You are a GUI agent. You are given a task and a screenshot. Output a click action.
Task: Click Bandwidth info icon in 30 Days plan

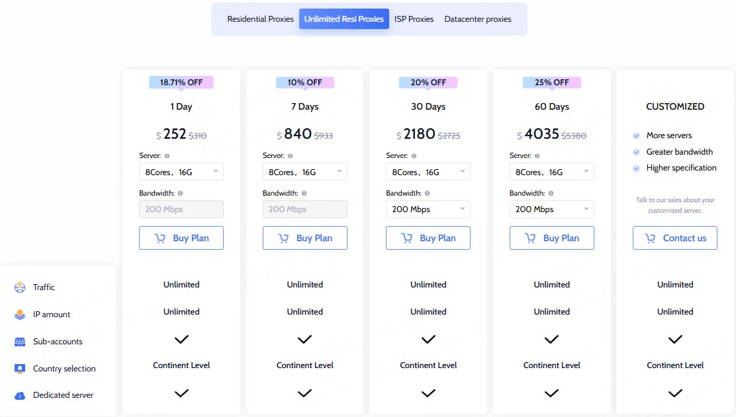pos(427,193)
